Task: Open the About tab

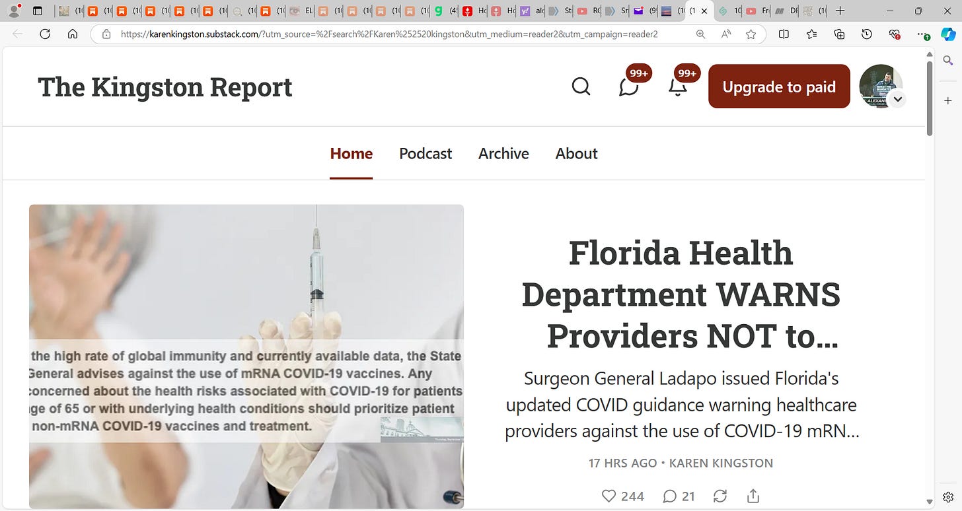Action: (x=576, y=153)
